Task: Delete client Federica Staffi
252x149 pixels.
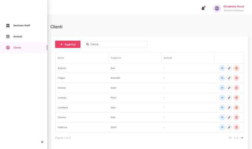Action: coord(236,127)
